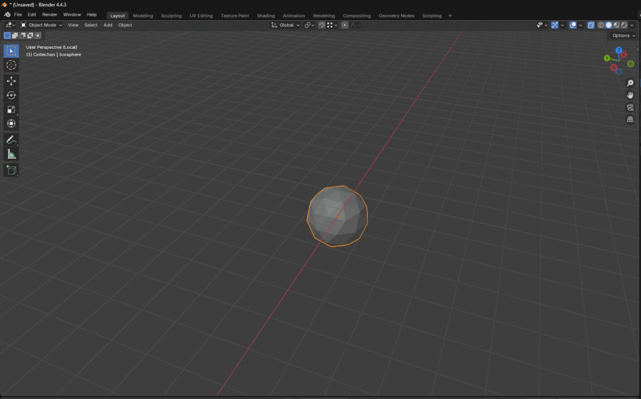Toggle the camera view icon
This screenshot has height=399, width=641.
pos(630,107)
